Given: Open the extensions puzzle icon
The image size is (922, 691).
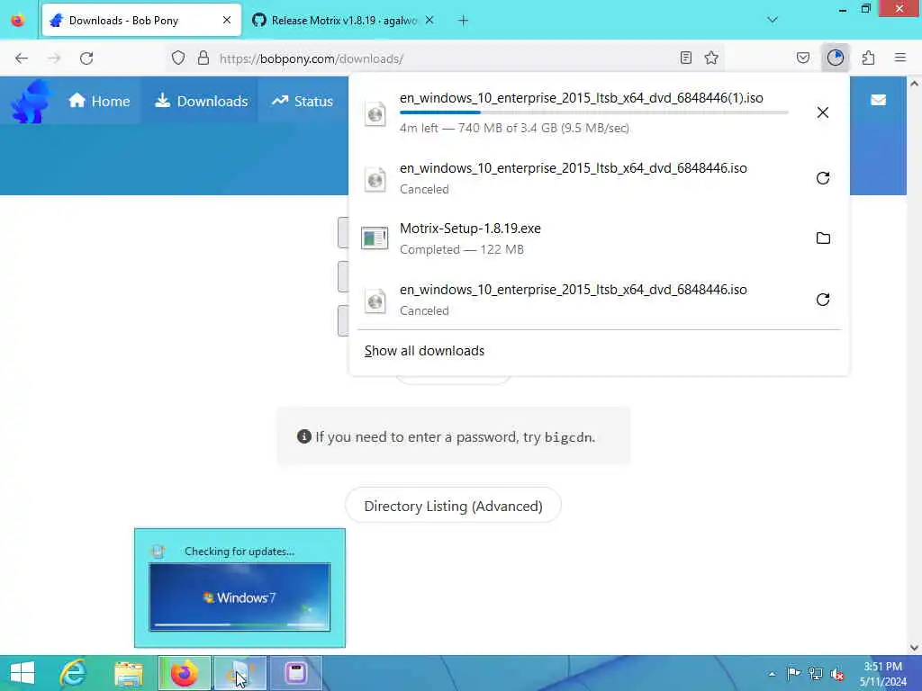Looking at the screenshot, I should click(869, 58).
